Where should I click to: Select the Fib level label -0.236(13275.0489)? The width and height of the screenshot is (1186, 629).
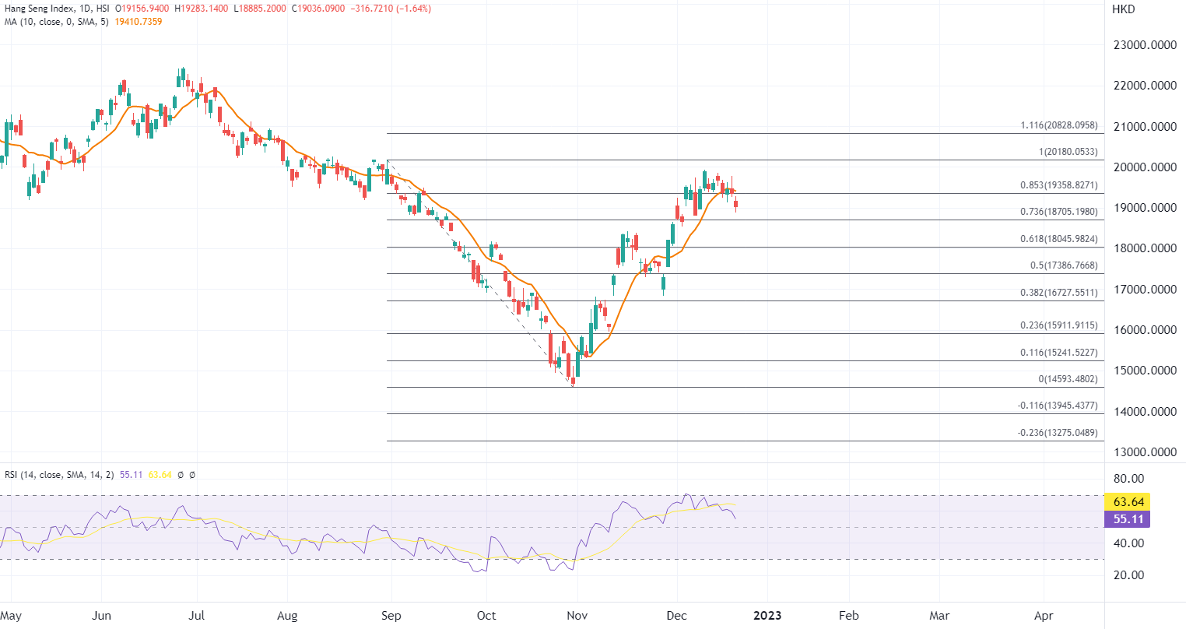[x=1058, y=433]
